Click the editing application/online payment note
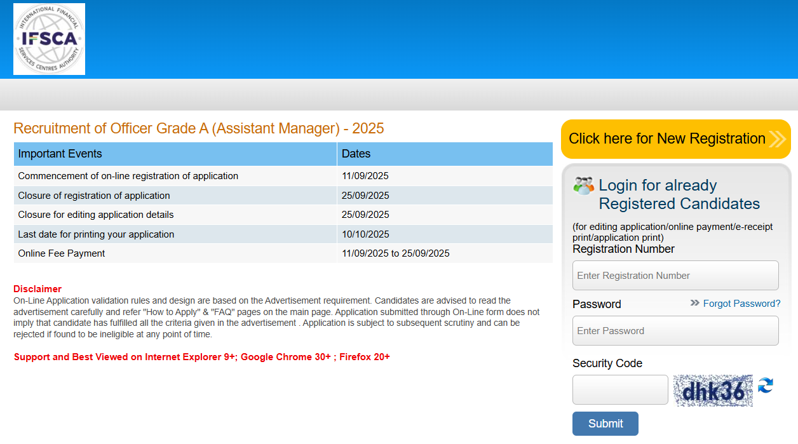This screenshot has width=798, height=444. 673,232
